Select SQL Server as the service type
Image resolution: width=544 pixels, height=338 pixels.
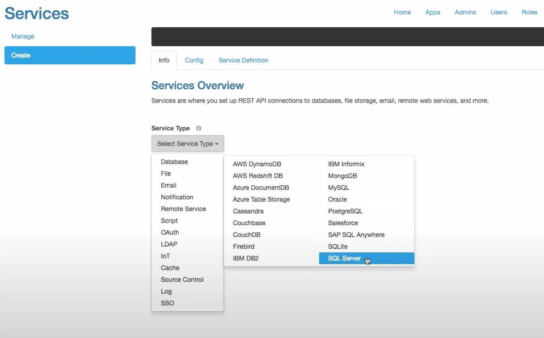click(345, 258)
